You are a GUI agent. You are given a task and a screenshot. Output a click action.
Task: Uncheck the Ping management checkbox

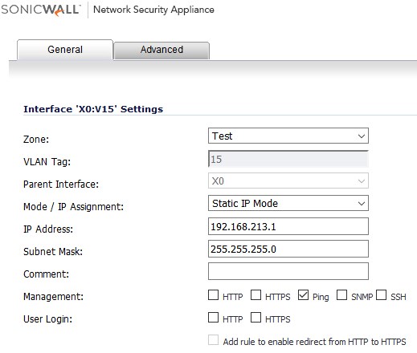pos(303,295)
